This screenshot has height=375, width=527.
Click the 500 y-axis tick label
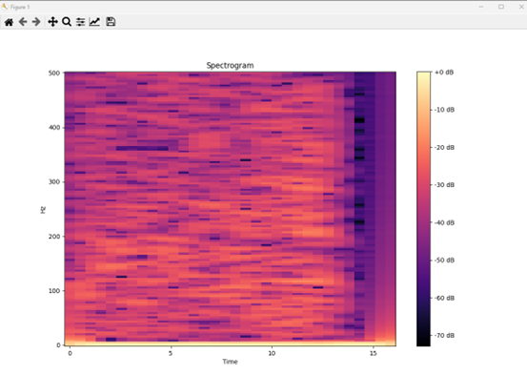click(x=54, y=73)
